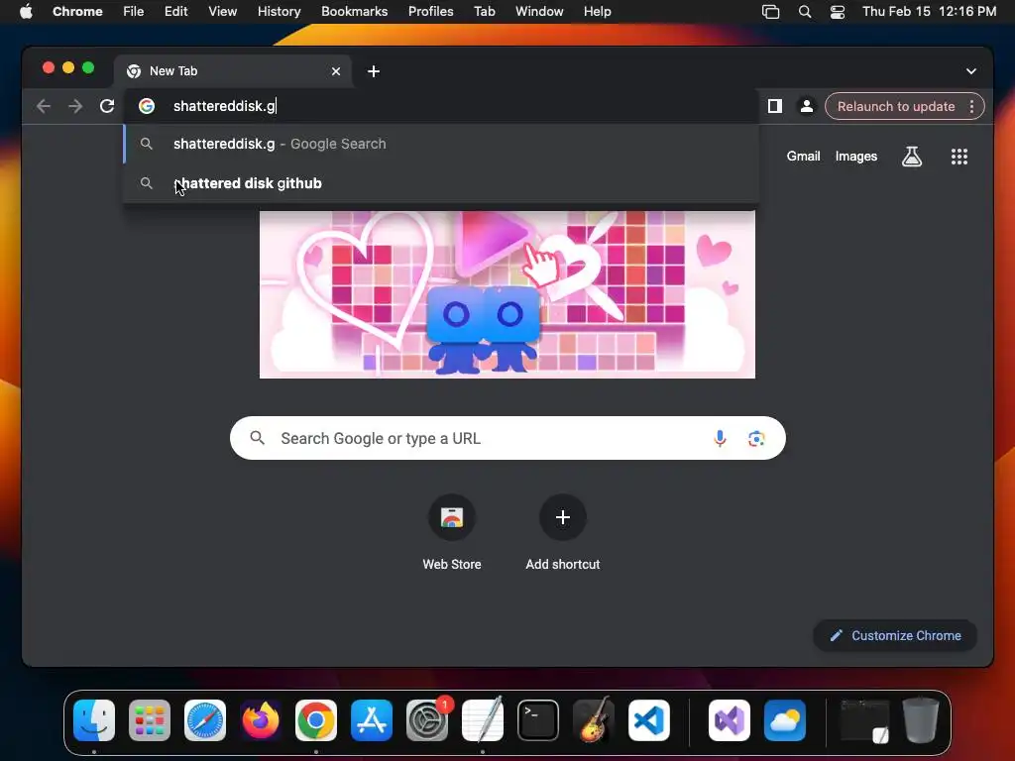Open minimized window thumbnail in dock

[864, 720]
